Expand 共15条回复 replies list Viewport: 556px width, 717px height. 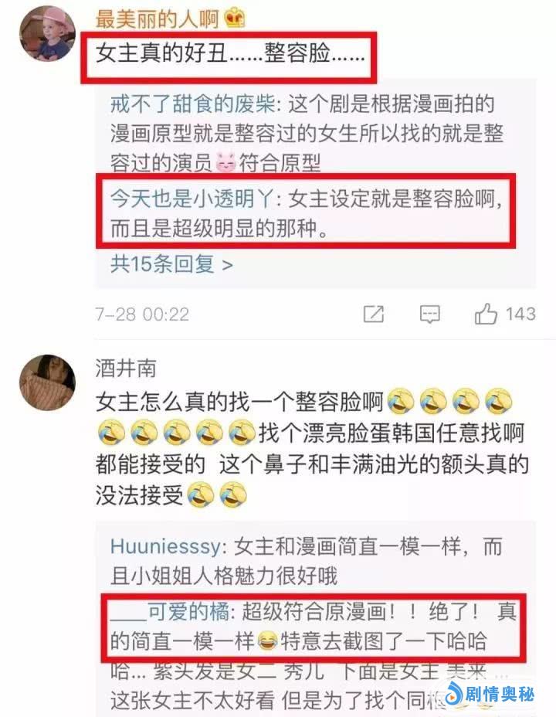click(171, 263)
